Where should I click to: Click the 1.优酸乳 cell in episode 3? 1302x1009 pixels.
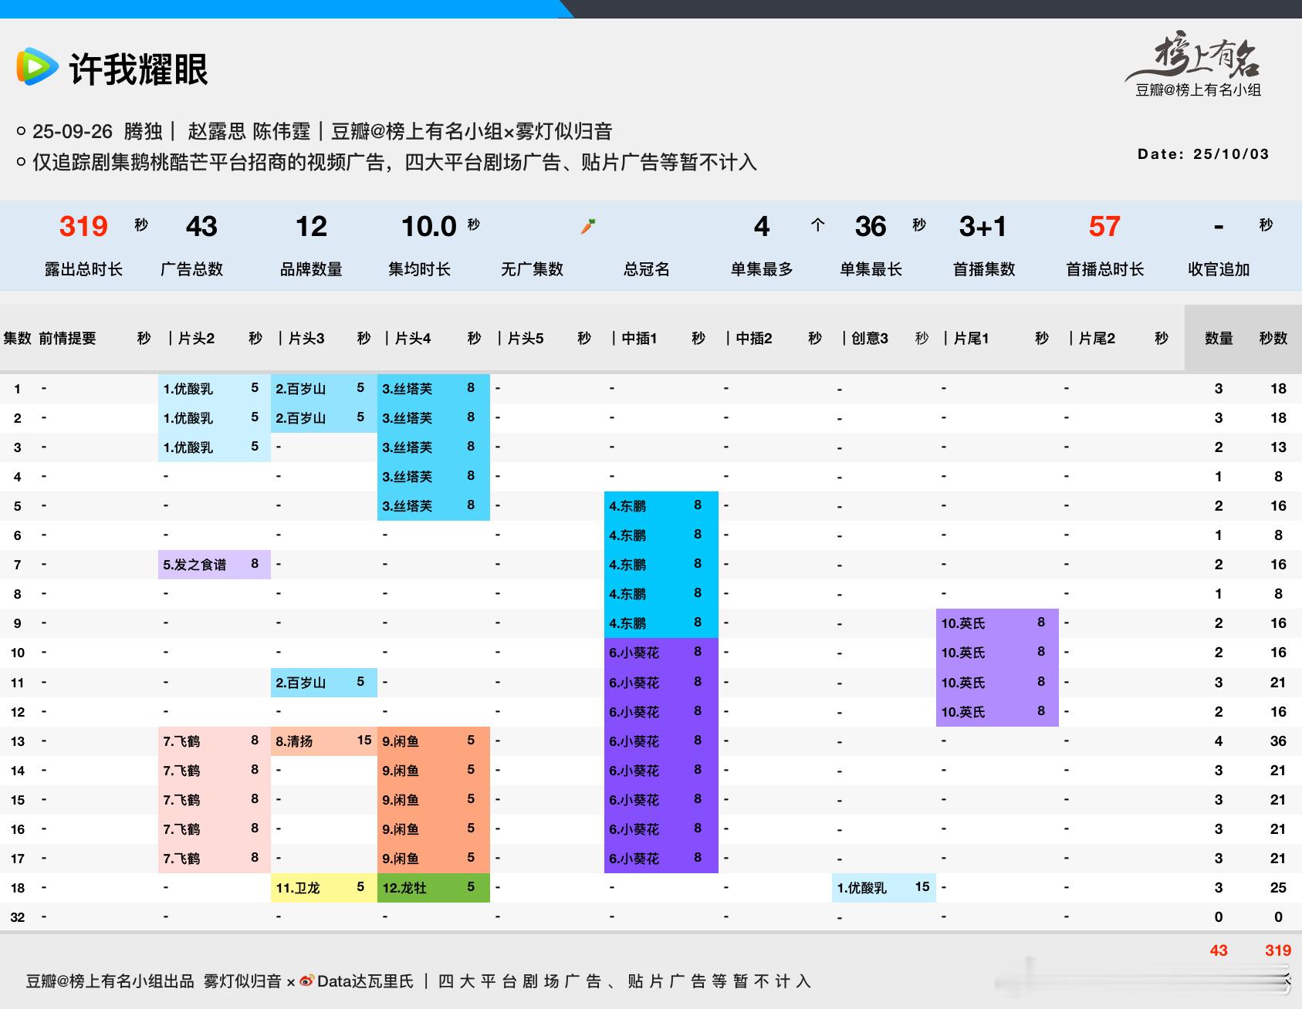[x=215, y=447]
